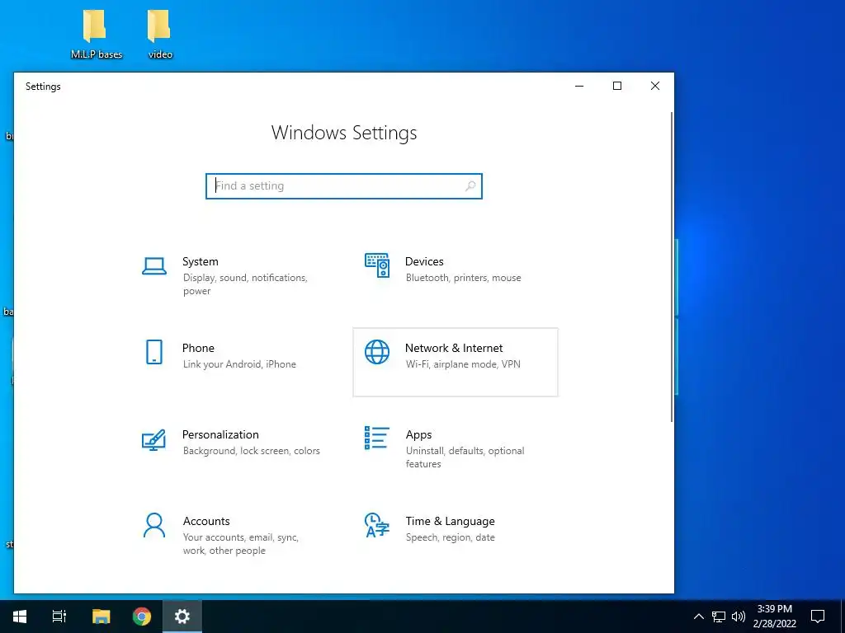
Task: Click the Settings gear in the taskbar
Action: 182,617
